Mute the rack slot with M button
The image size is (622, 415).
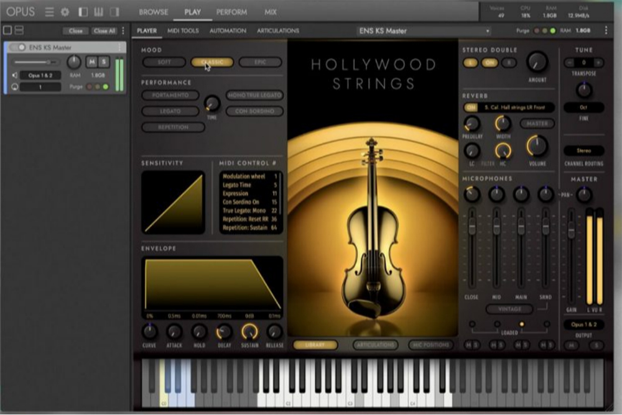pyautogui.click(x=91, y=62)
